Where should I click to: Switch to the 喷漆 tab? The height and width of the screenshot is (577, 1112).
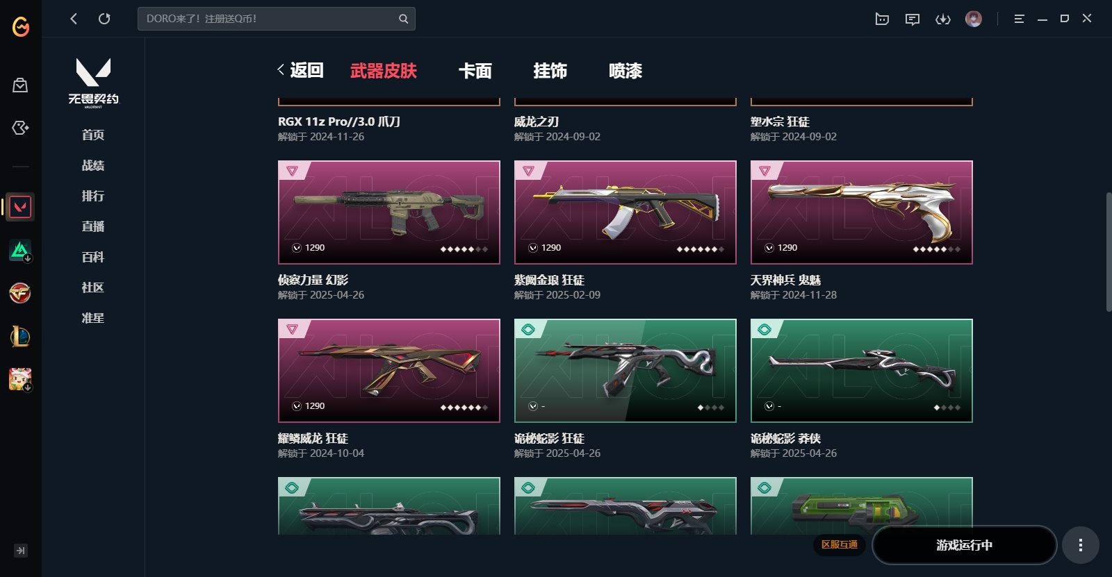[625, 71]
